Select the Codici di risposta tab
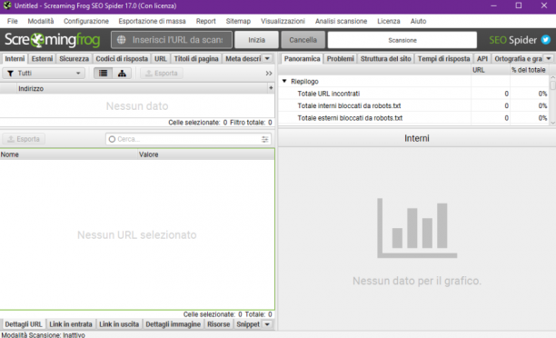 [122, 58]
